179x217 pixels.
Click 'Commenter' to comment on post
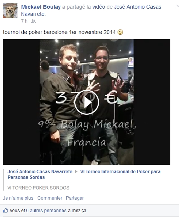pyautogui.click(x=50, y=198)
